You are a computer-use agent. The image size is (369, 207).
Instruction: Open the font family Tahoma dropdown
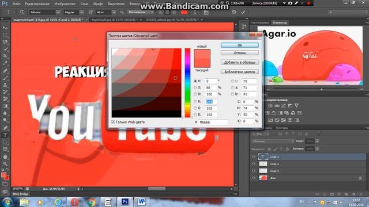[x=58, y=12]
